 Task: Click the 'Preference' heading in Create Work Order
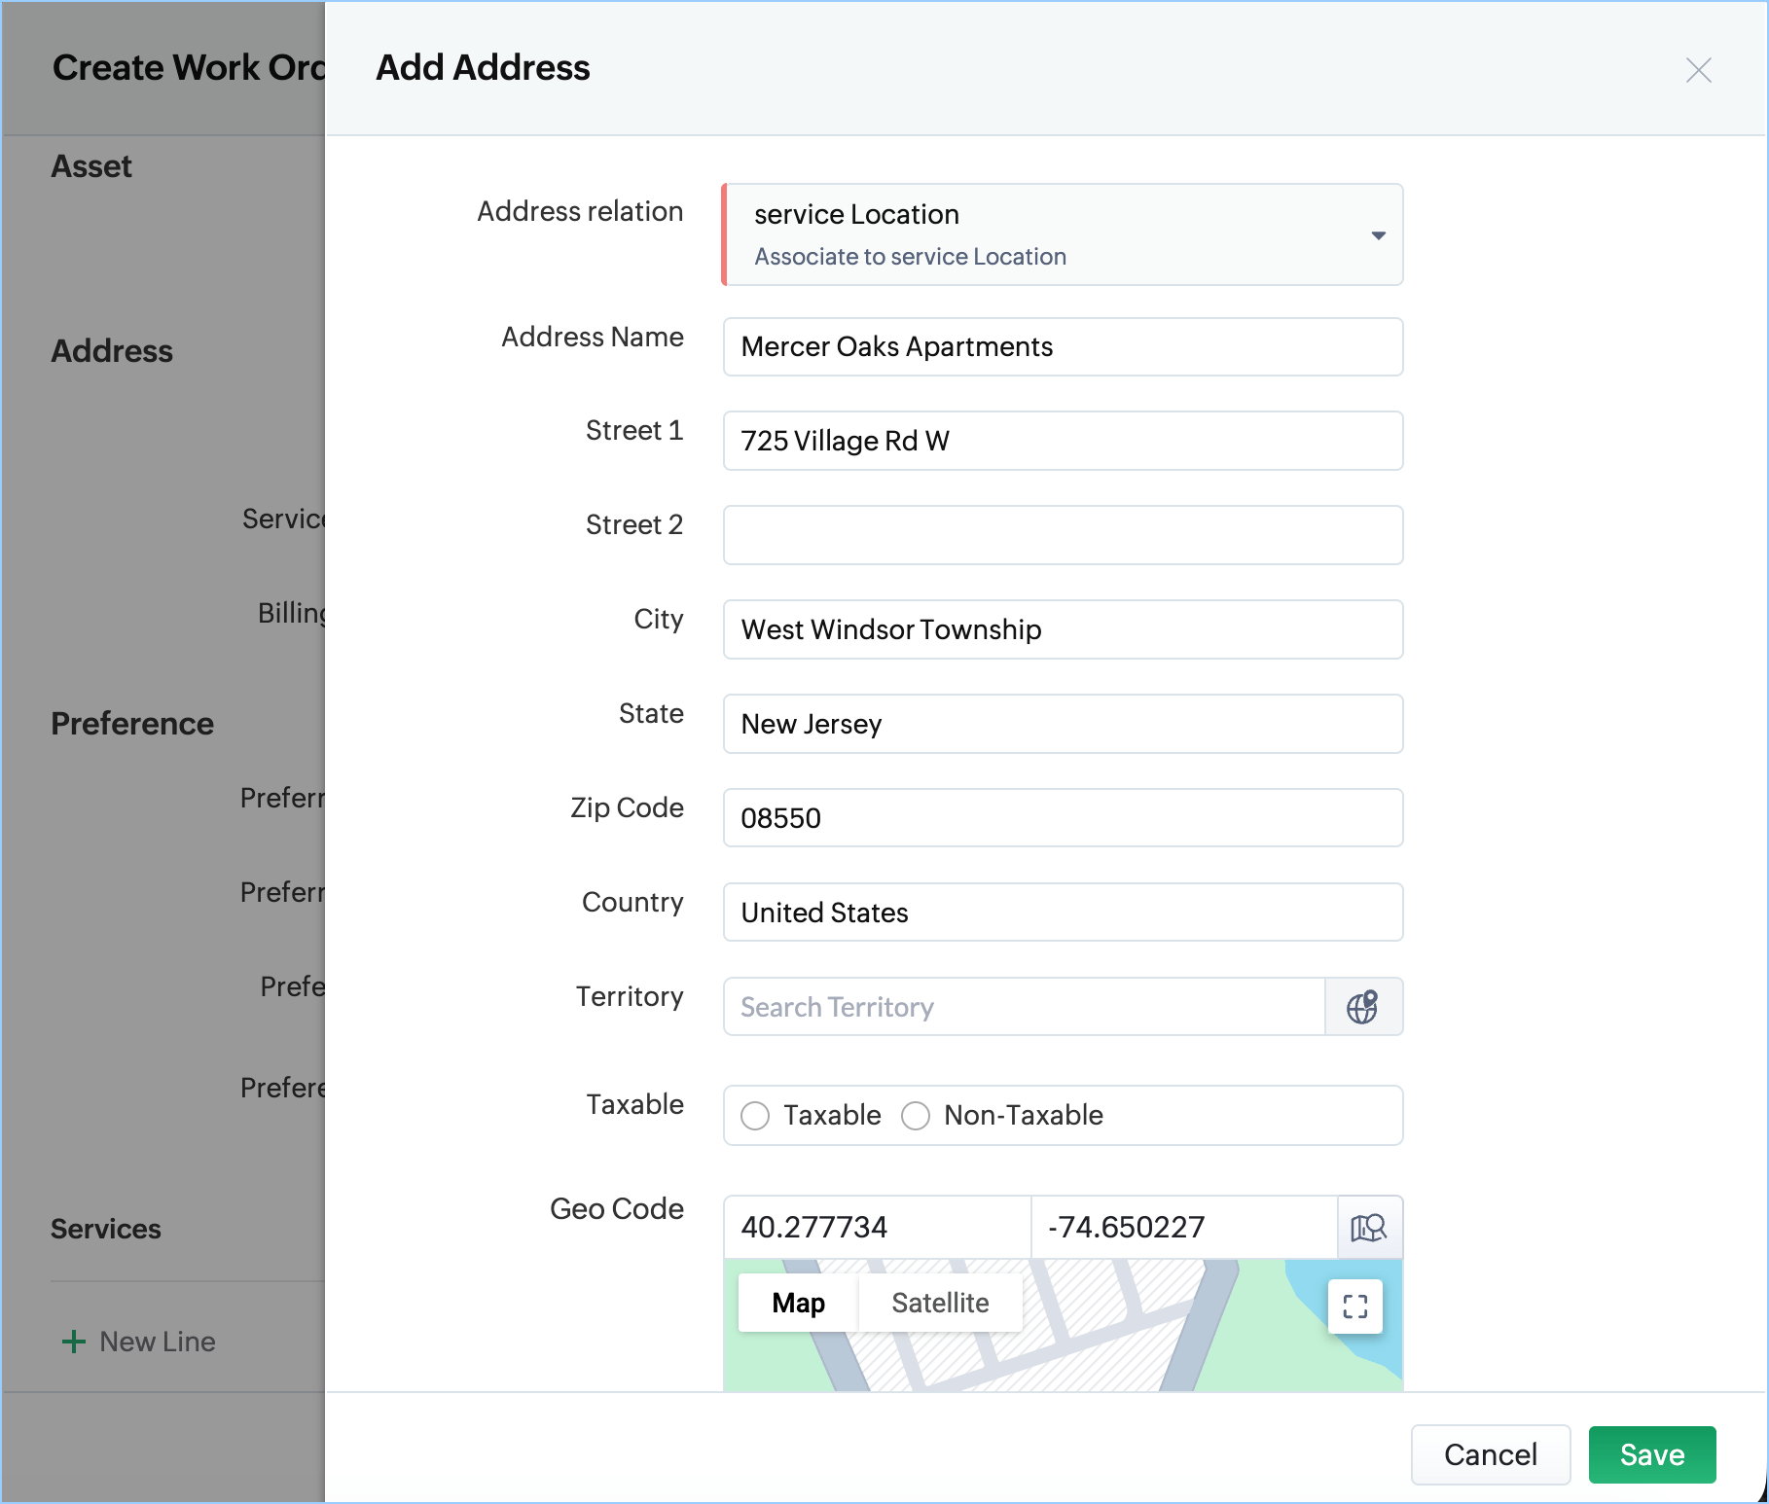click(132, 724)
